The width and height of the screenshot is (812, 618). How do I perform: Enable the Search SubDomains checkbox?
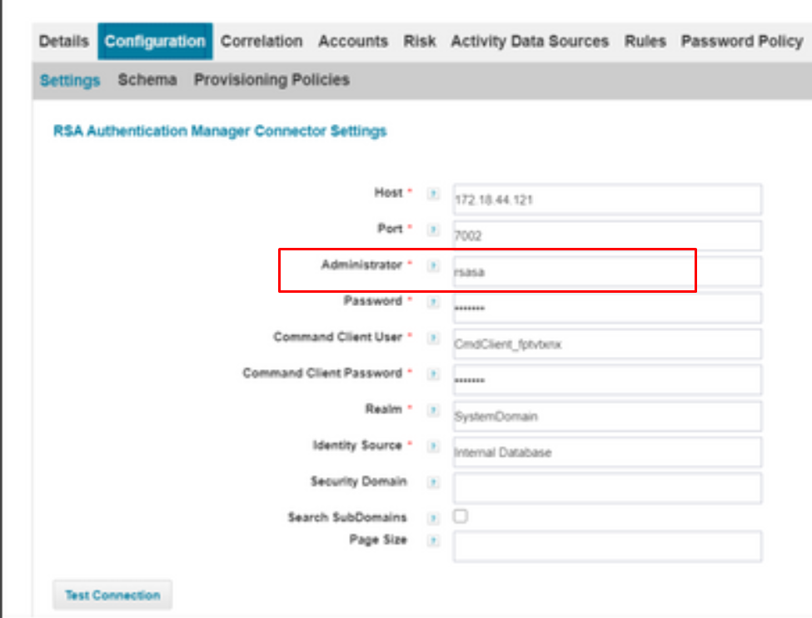(461, 517)
